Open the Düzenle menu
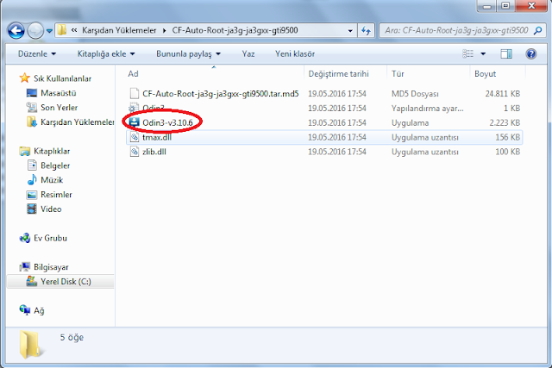 tap(37, 53)
